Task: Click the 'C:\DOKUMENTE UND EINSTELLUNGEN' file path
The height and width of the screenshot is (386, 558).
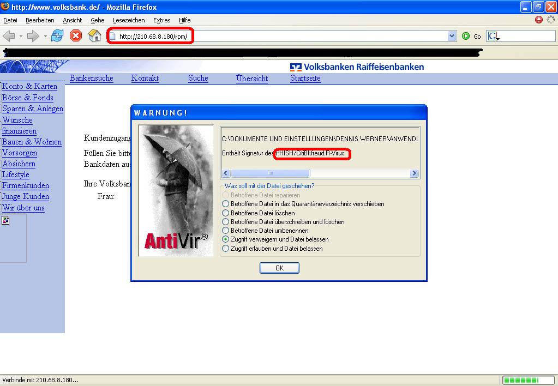Action: 320,139
